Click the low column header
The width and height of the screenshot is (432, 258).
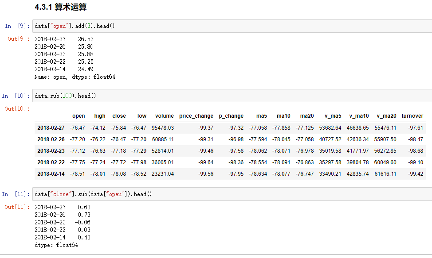tap(142, 116)
